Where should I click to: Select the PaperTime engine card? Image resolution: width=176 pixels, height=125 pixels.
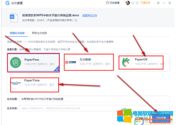click(x=33, y=83)
